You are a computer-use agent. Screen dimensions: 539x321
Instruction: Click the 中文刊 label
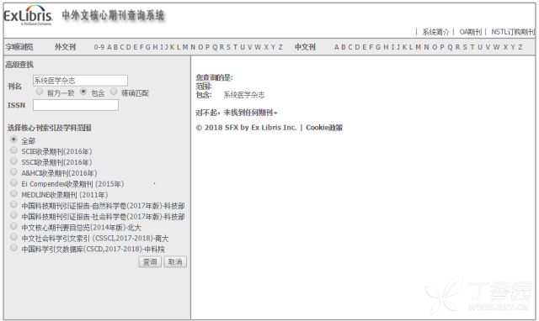pyautogui.click(x=305, y=47)
